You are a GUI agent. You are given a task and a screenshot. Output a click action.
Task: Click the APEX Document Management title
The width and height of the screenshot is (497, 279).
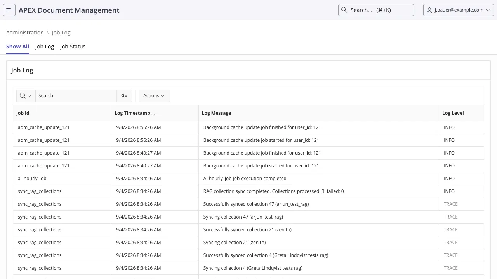click(x=69, y=10)
